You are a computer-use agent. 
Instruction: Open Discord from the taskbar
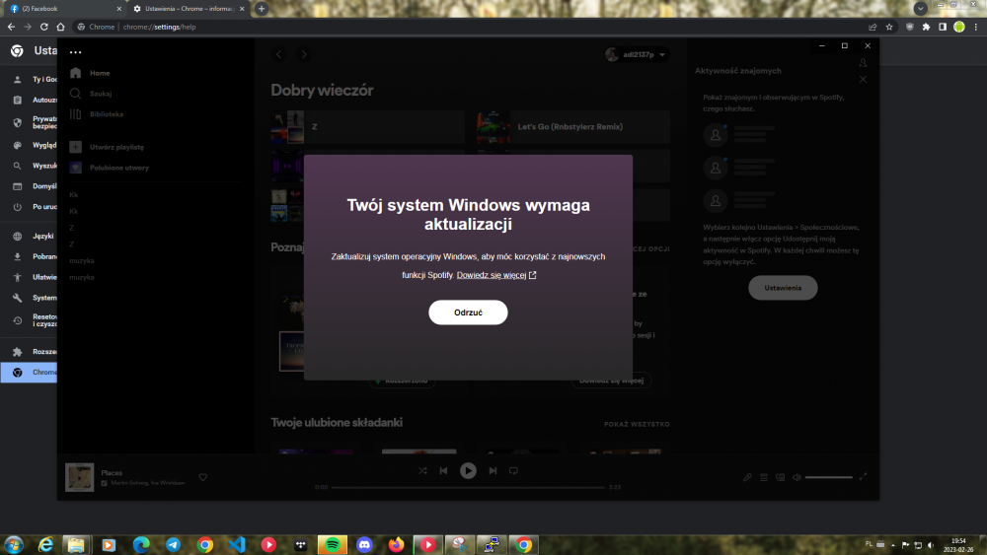[364, 545]
